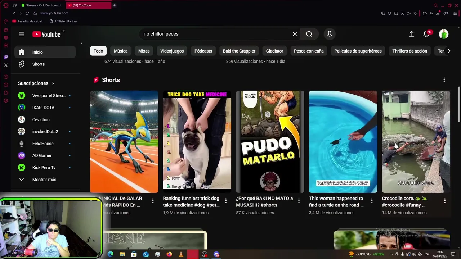Open the invokedDota2 channel
Screen dimensions: 461x259
pos(45,132)
